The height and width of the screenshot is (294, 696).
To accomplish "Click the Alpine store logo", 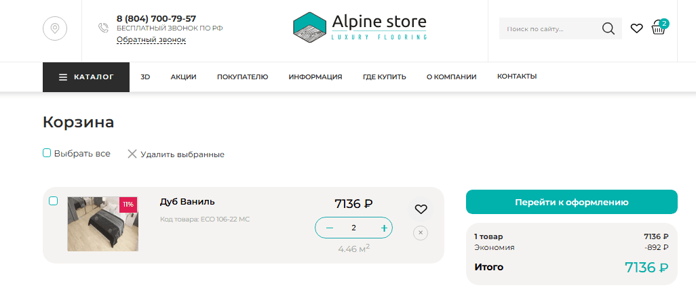I will [x=360, y=27].
